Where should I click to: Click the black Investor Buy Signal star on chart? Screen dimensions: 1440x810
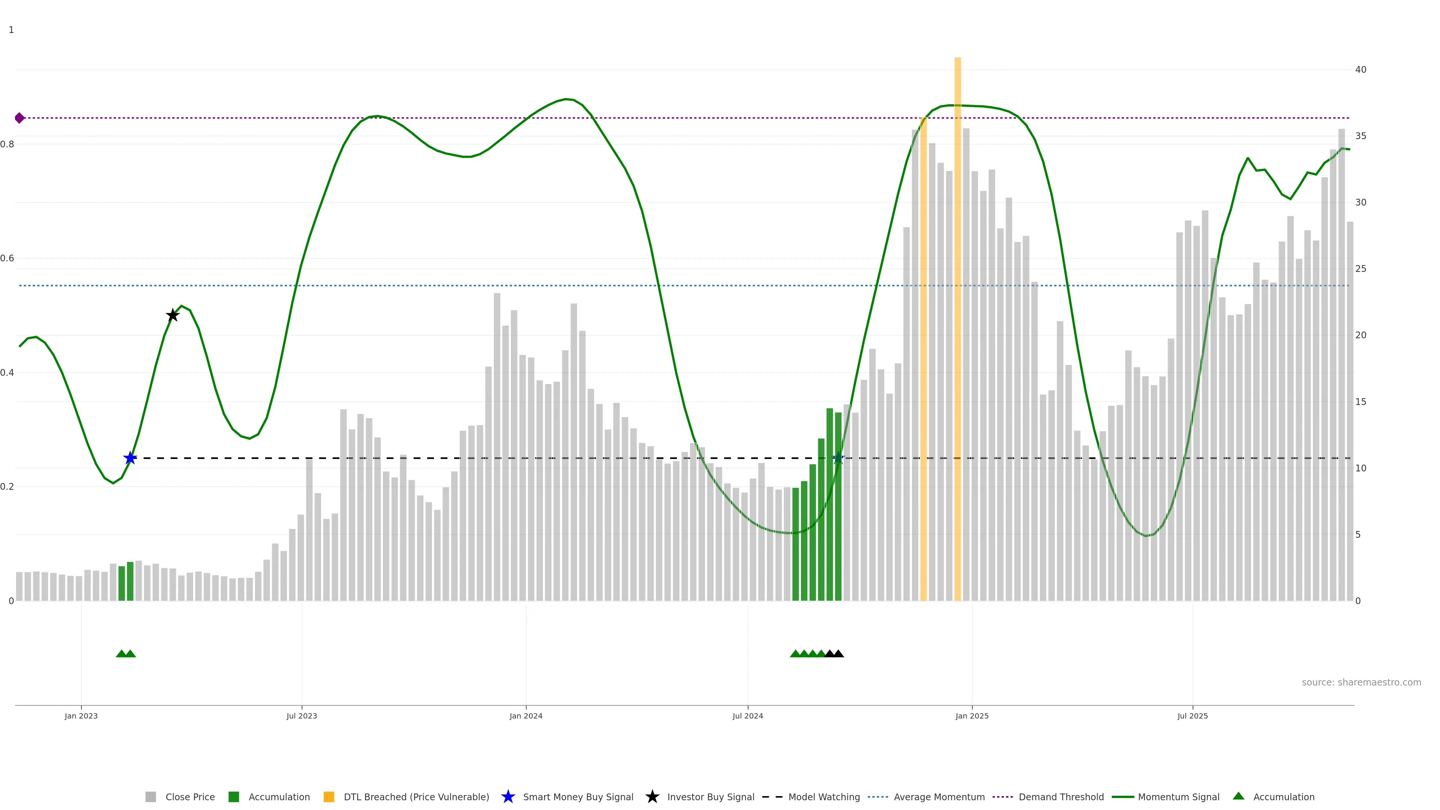click(173, 315)
